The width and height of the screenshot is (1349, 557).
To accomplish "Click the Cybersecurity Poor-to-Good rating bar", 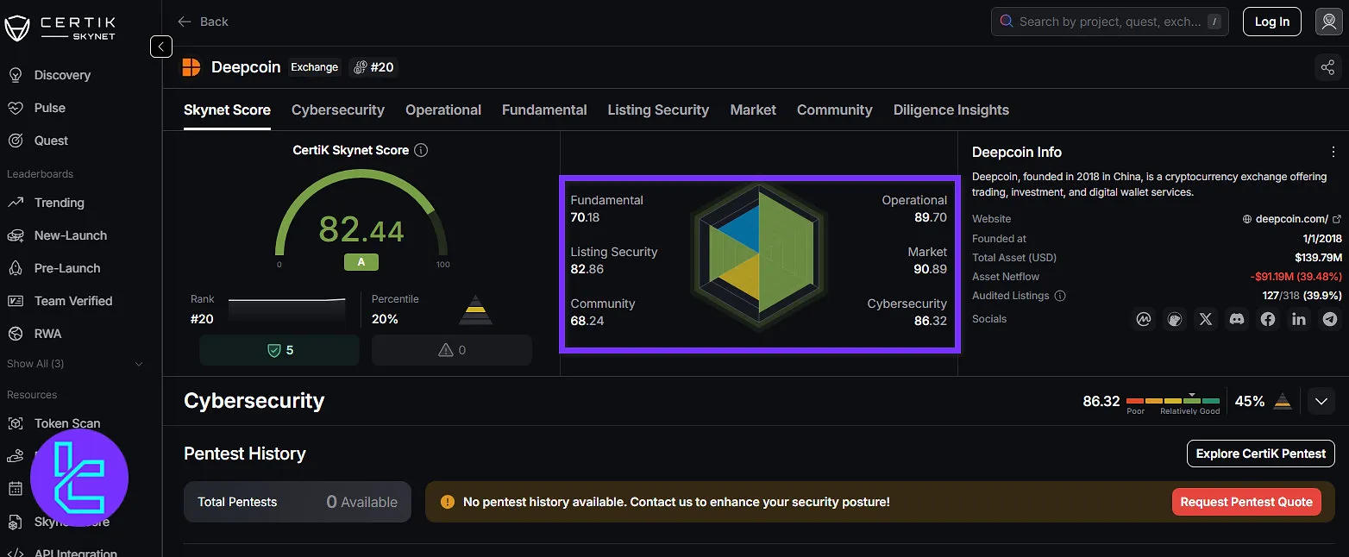I will click(x=1173, y=402).
